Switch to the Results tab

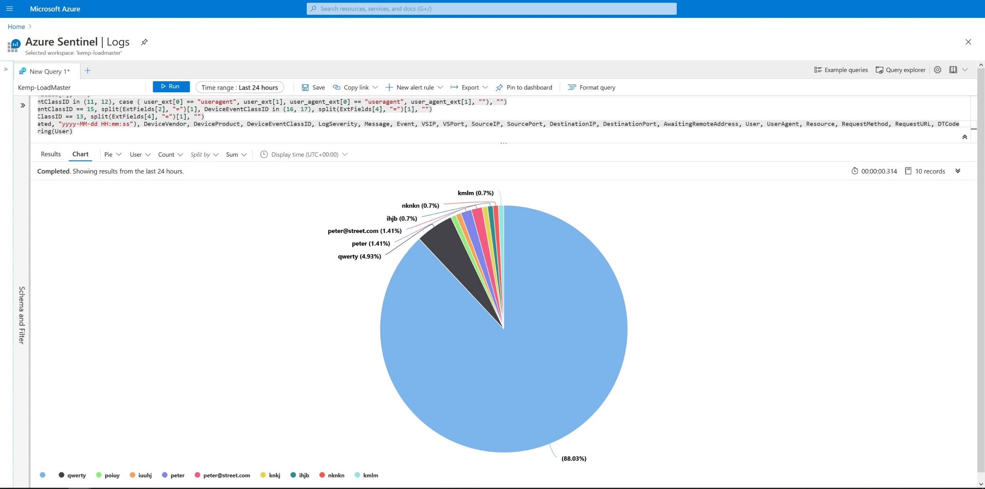coord(50,154)
